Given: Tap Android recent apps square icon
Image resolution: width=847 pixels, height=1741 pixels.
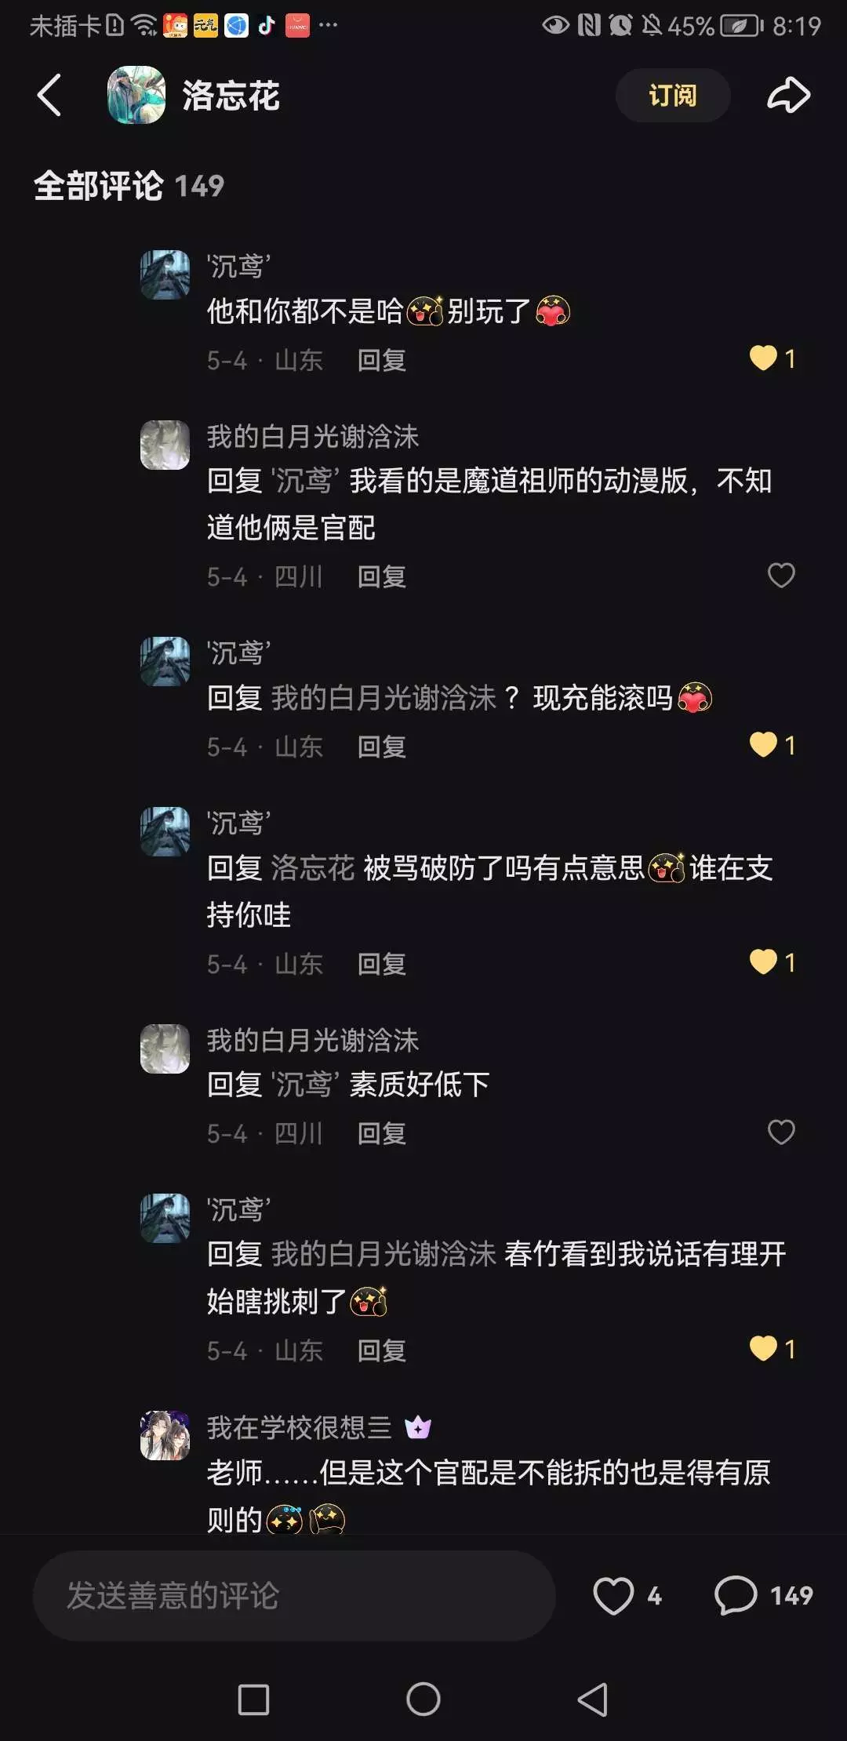Looking at the screenshot, I should pos(253,1699).
